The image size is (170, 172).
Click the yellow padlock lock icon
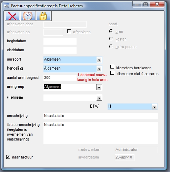(43, 16)
